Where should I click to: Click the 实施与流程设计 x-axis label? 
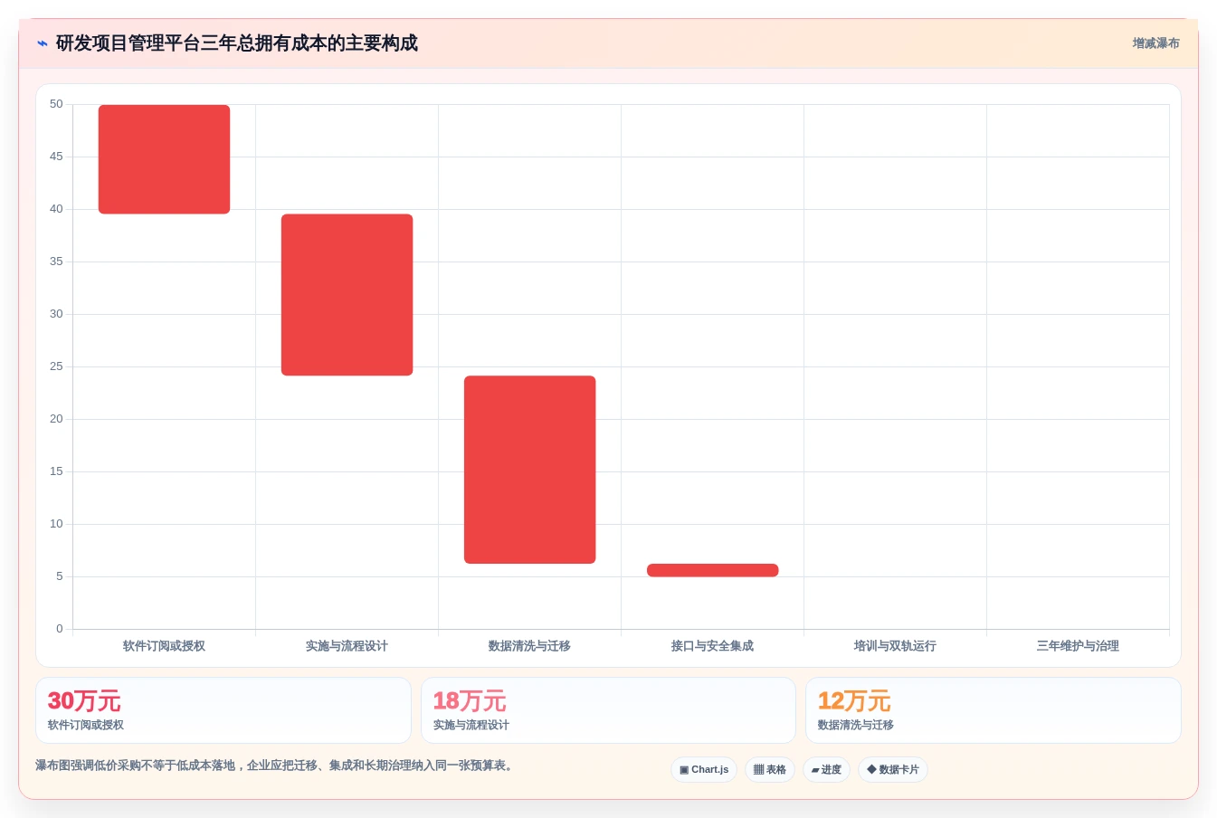(347, 646)
